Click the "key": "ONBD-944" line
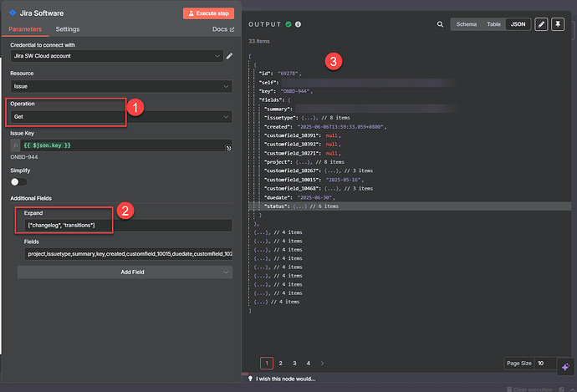The image size is (577, 392). pos(286,91)
